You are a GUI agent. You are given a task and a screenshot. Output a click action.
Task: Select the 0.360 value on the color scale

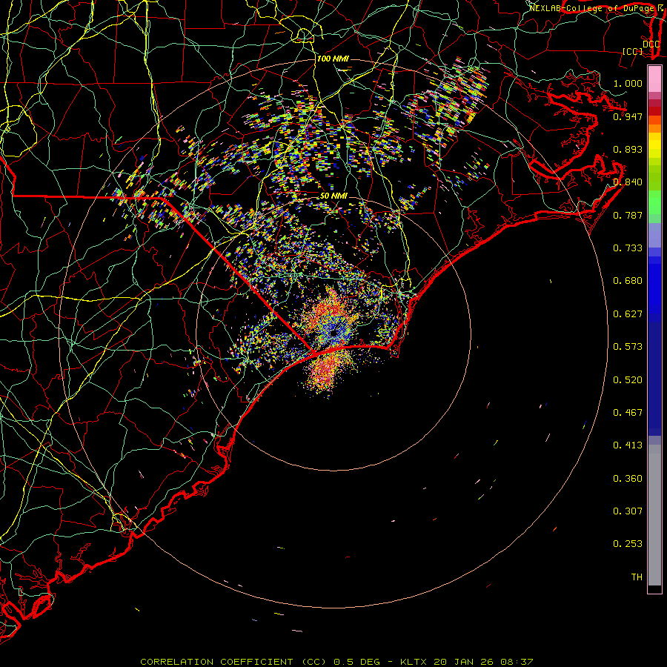628,479
